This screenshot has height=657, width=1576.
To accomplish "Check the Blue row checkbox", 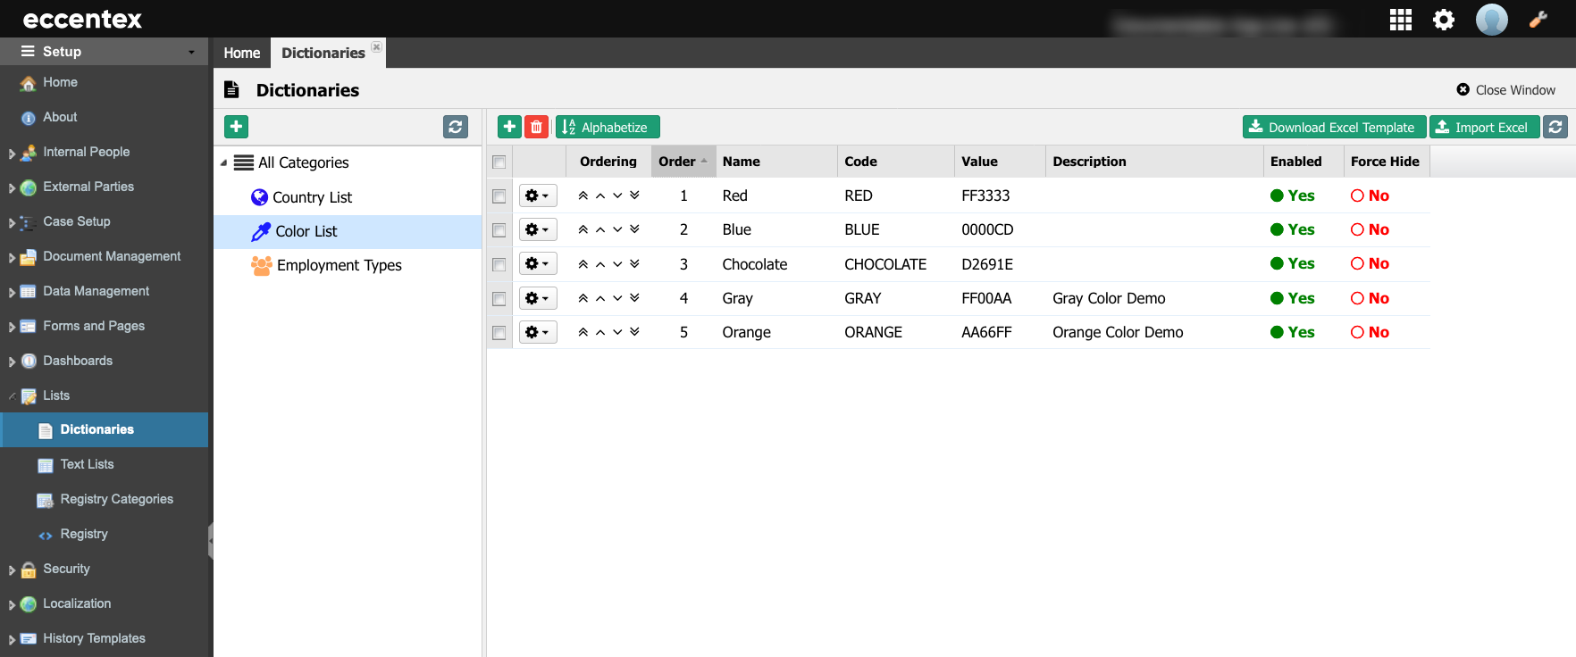I will coord(499,230).
